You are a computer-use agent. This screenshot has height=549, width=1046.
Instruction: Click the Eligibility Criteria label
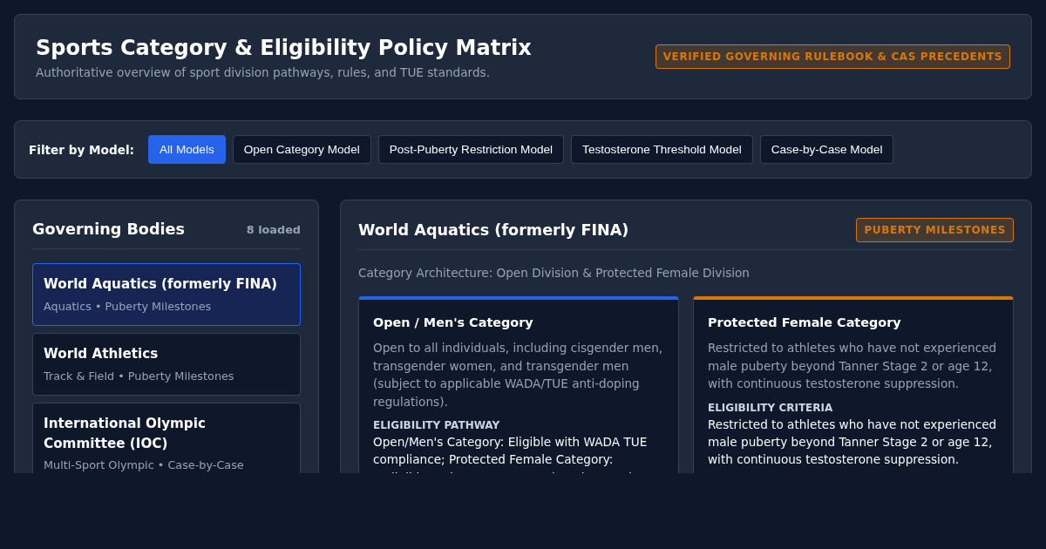[770, 408]
